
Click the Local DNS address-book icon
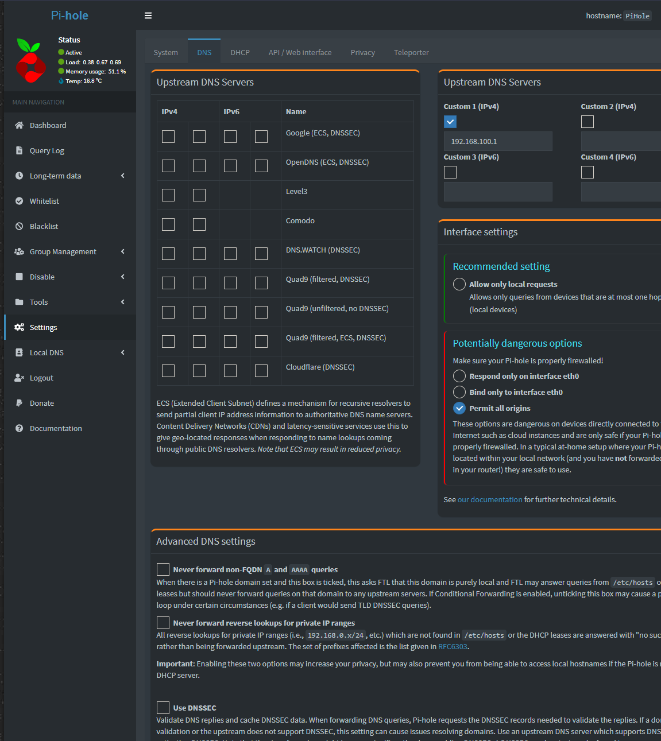pos(19,352)
